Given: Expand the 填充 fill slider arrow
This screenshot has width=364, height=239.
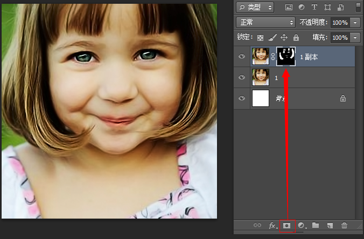Looking at the screenshot, I should coord(355,38).
